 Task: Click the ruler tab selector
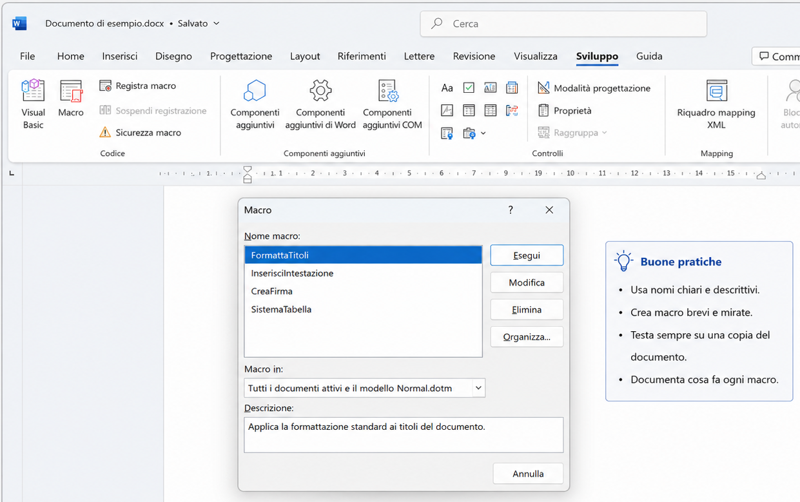[x=12, y=173]
